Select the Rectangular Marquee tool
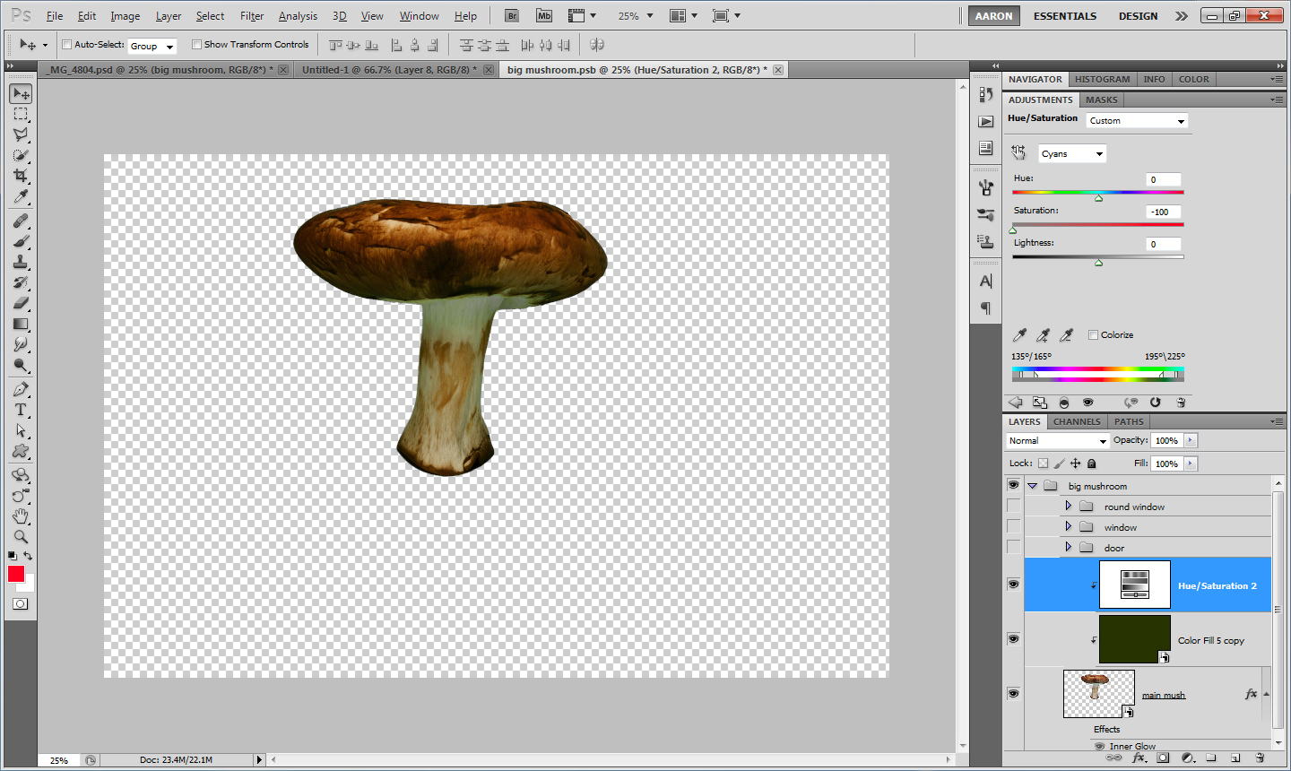 pos(21,114)
